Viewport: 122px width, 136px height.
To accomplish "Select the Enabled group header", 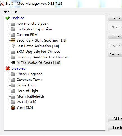I will (x=18, y=18).
